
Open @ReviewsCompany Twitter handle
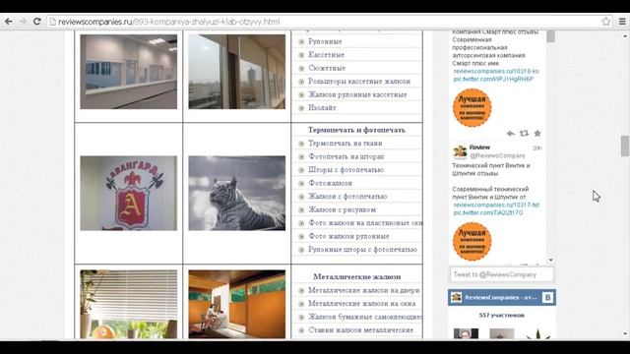[x=497, y=155]
